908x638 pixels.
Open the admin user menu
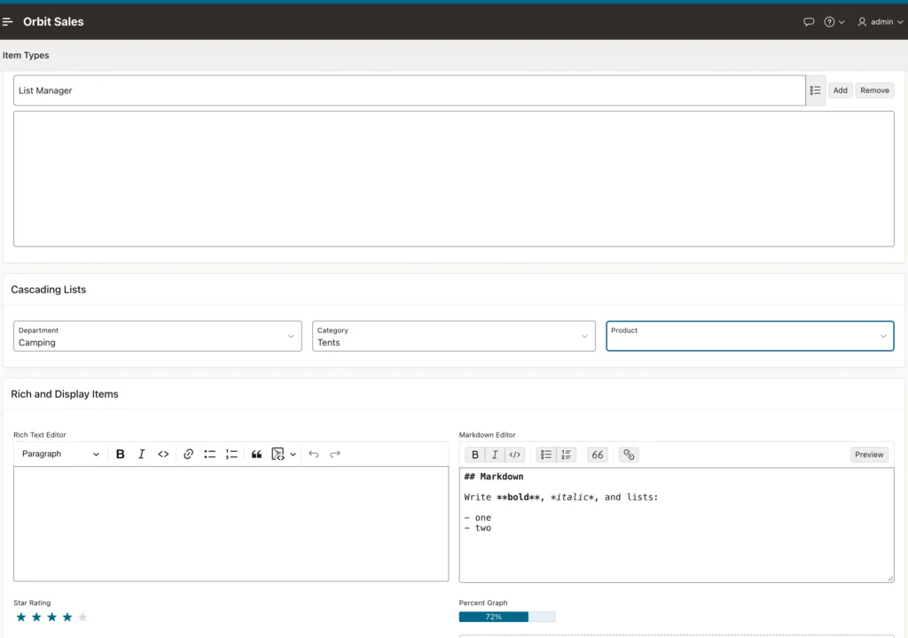tap(881, 22)
